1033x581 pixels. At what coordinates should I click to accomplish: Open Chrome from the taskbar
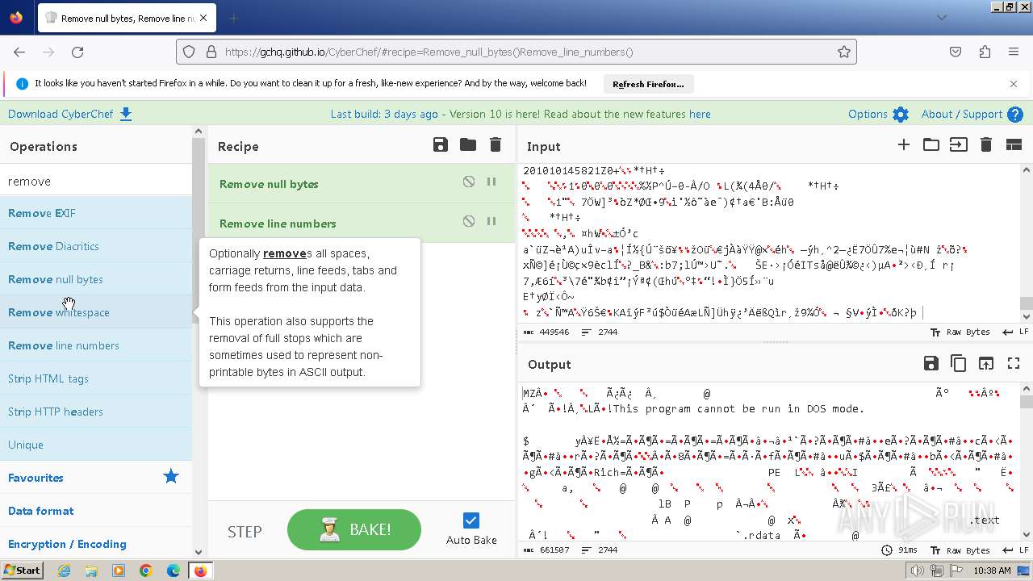pos(146,571)
